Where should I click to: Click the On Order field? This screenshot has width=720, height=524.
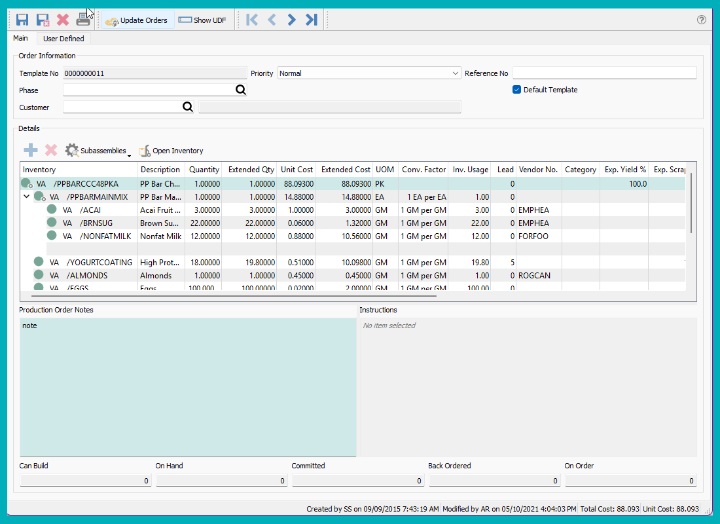click(630, 481)
